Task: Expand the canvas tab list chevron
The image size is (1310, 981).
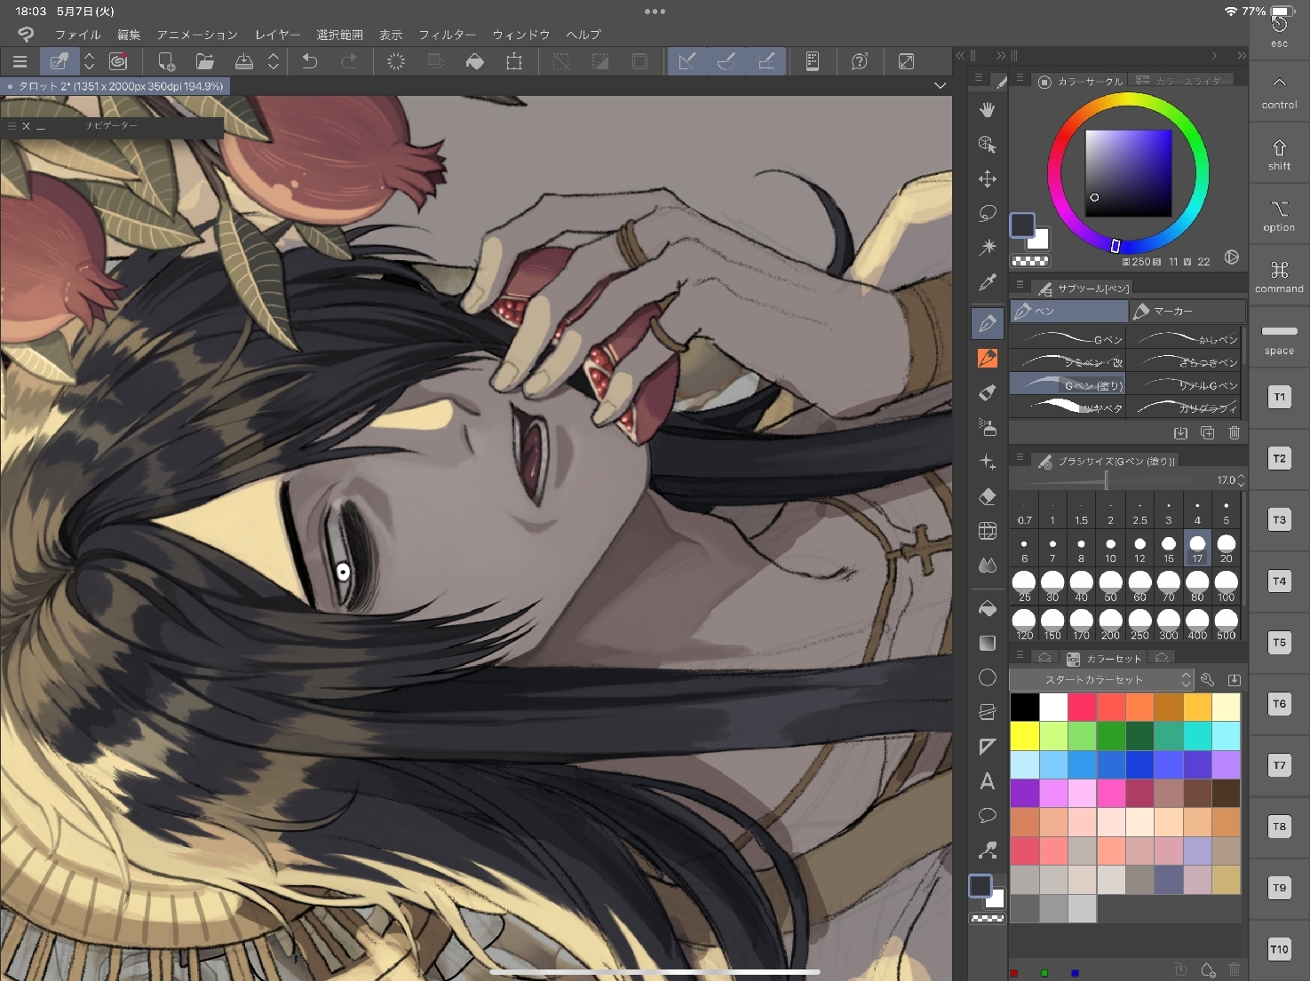Action: pyautogui.click(x=940, y=85)
